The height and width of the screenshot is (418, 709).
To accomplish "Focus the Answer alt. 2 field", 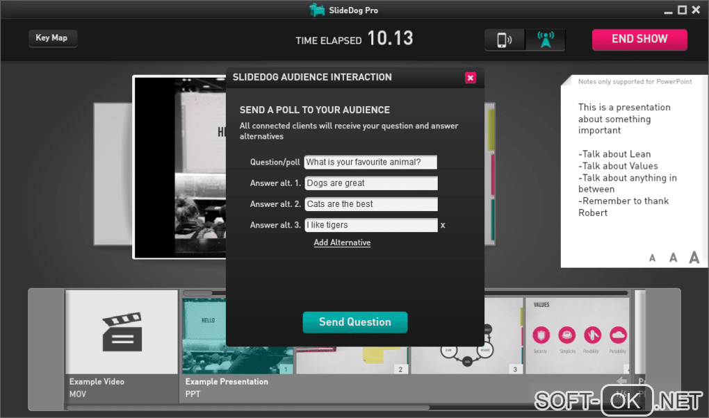I will (370, 204).
